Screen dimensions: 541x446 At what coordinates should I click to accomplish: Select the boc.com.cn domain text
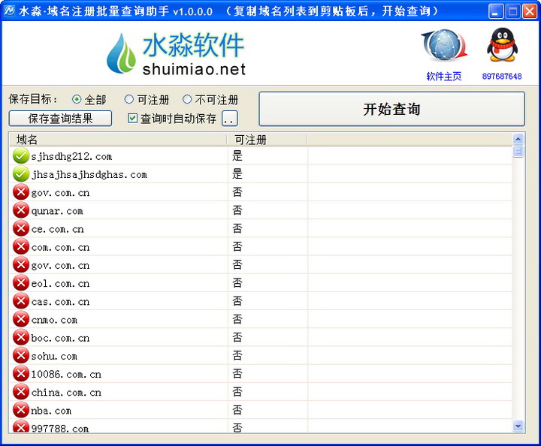(x=60, y=338)
